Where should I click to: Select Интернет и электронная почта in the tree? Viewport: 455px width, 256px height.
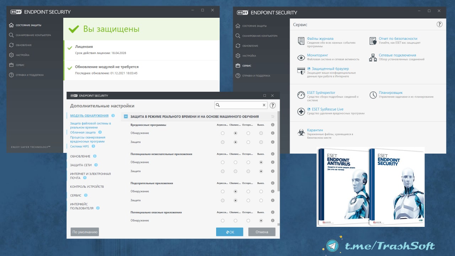tap(90, 176)
